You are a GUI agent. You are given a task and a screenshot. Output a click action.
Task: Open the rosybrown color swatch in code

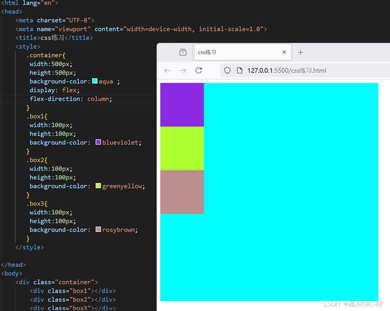[98, 229]
